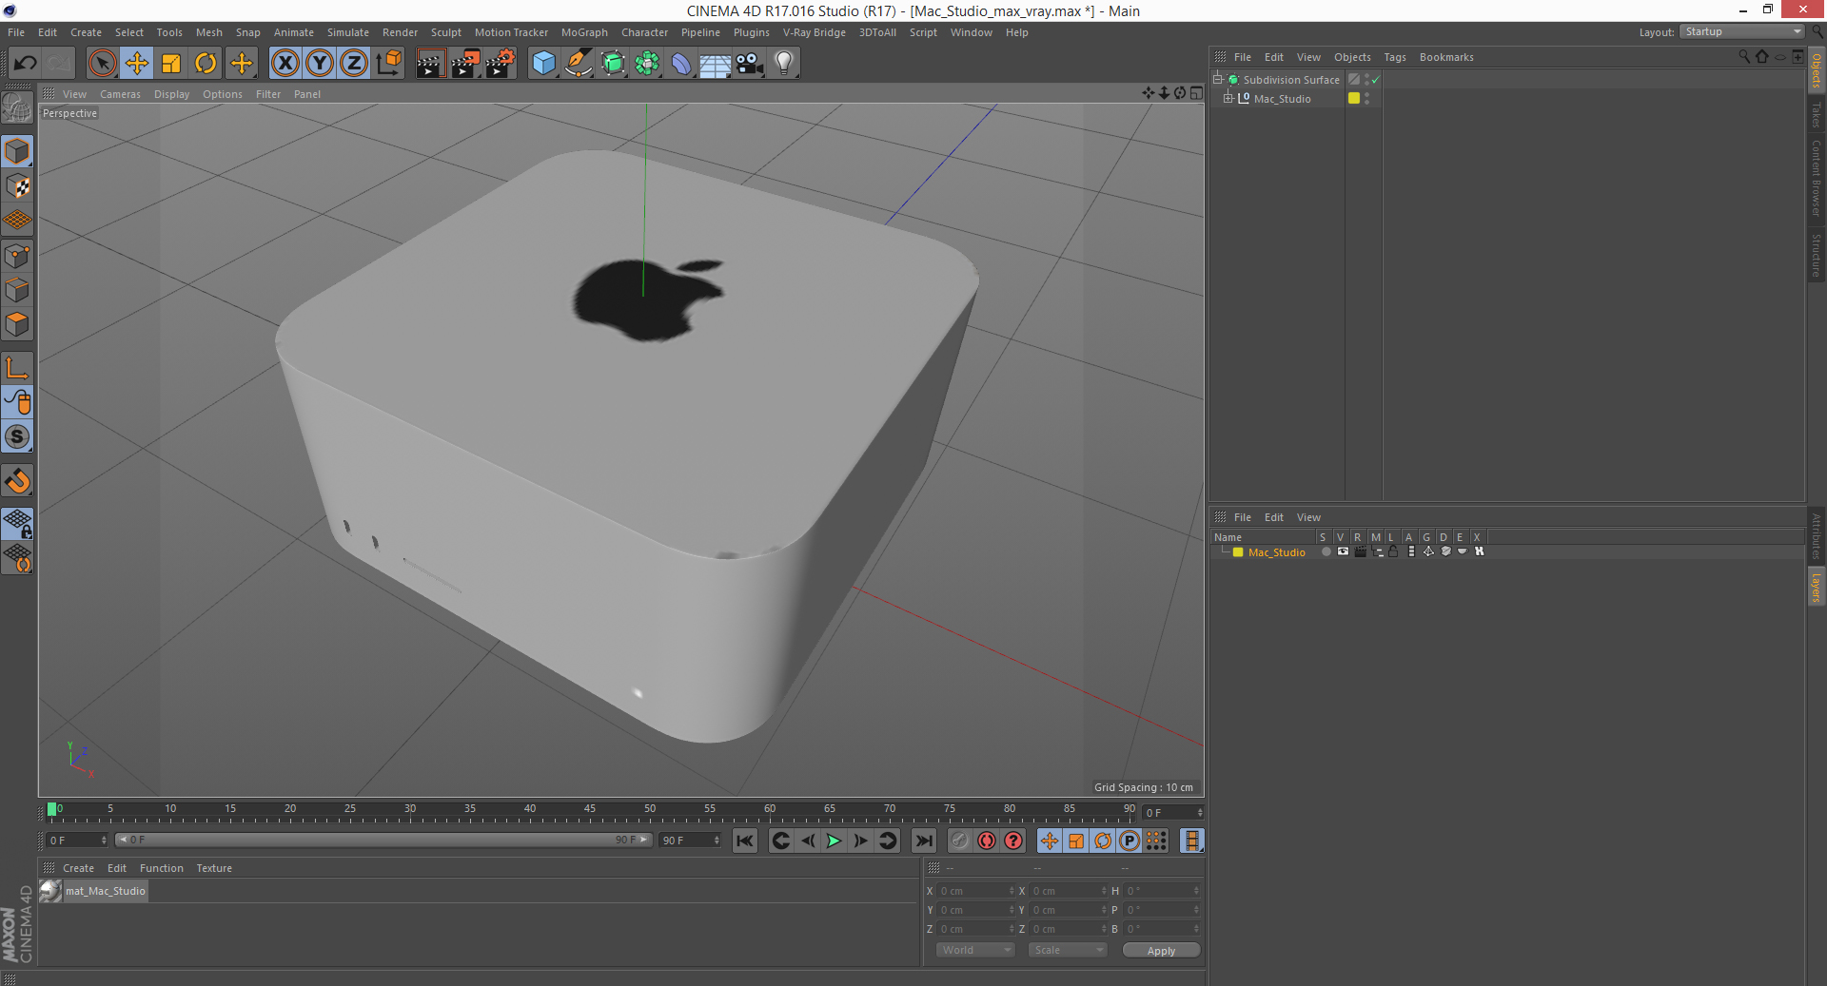Toggle Subdivision Surface enable checkmark
This screenshot has height=986, width=1827.
click(1375, 80)
